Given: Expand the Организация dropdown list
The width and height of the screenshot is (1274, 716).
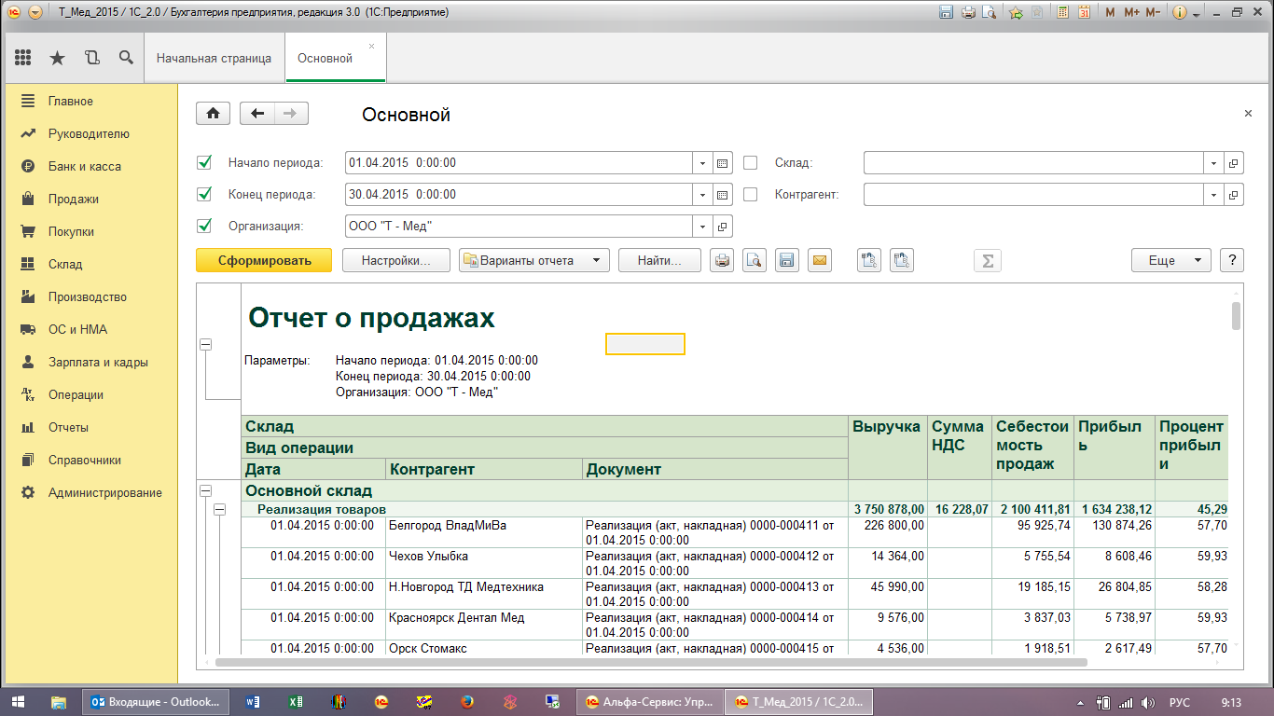Looking at the screenshot, I should click(x=702, y=227).
